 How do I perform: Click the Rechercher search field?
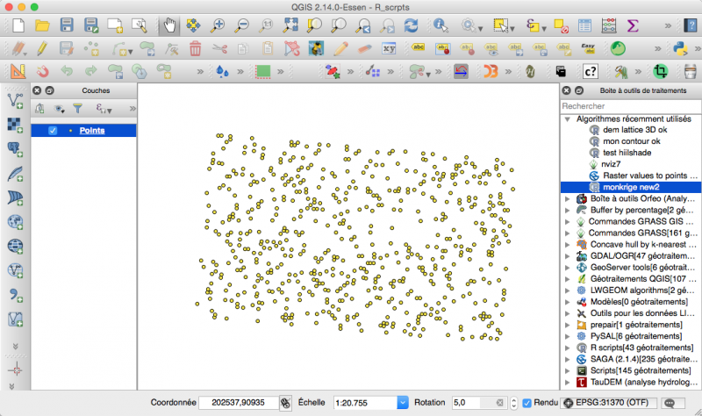(x=629, y=106)
